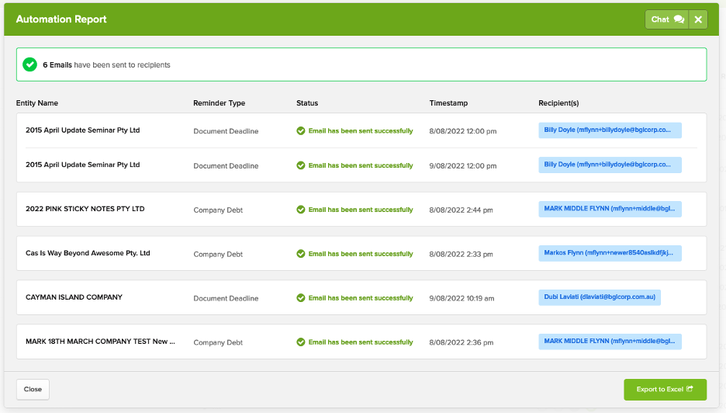Click success check icon for CAYMAN ISLAND COMPANY
Image resolution: width=726 pixels, height=413 pixels.
pyautogui.click(x=301, y=298)
